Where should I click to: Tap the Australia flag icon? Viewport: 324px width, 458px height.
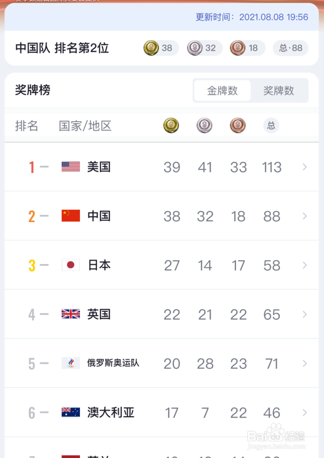tap(71, 412)
